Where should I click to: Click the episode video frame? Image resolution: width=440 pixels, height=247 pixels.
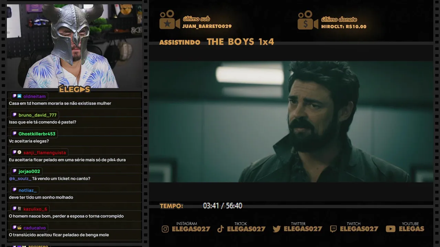coord(291,122)
